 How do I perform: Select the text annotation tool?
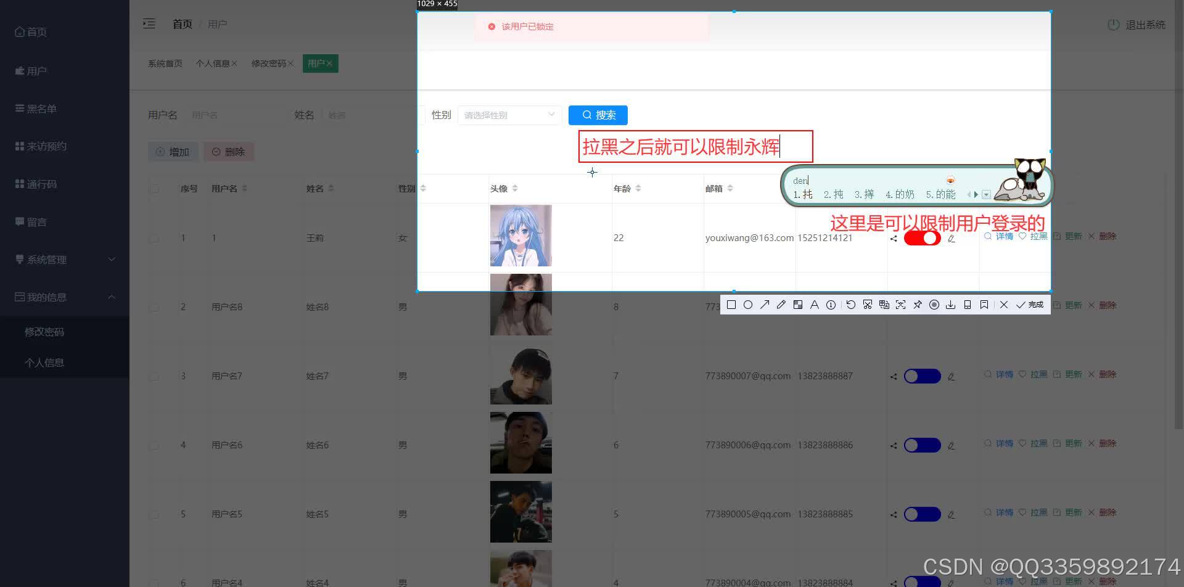[815, 305]
